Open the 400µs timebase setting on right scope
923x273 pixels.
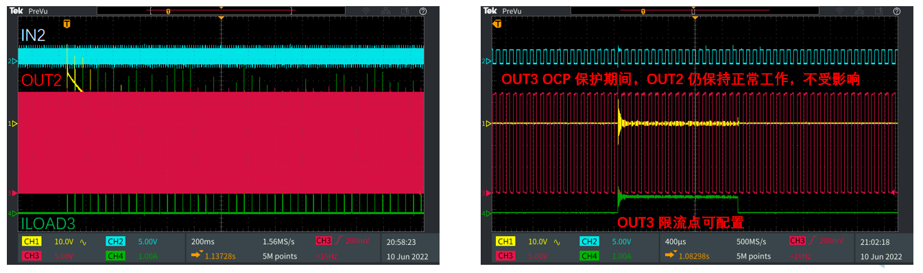tap(676, 242)
